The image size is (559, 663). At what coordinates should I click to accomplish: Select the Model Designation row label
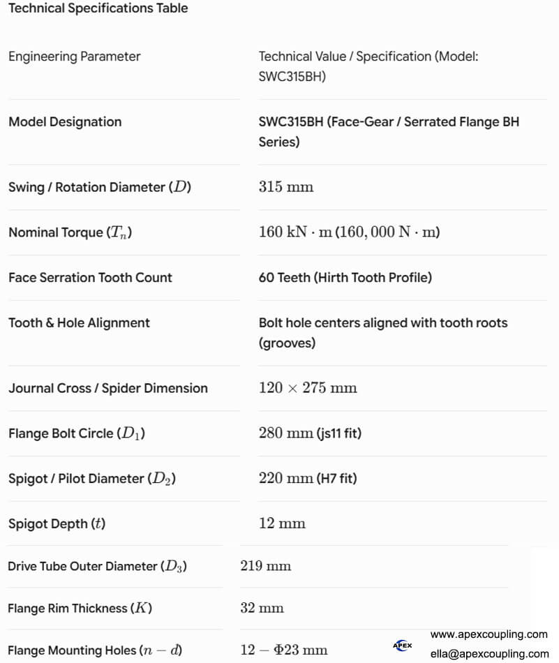[x=65, y=121]
